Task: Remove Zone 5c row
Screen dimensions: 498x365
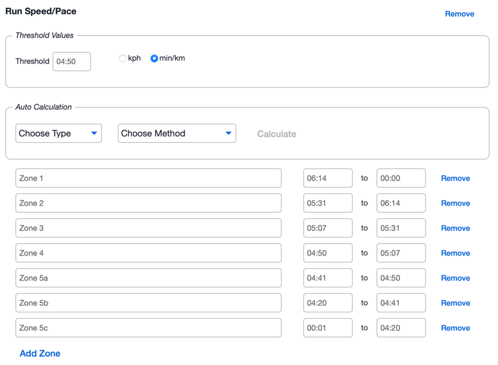Action: [456, 328]
